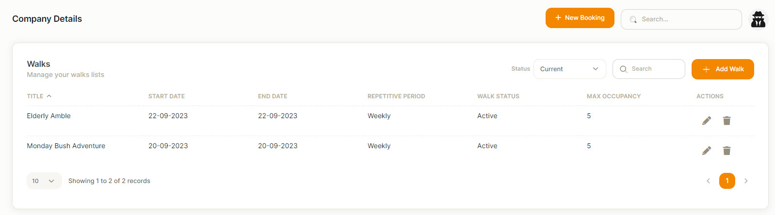This screenshot has height=215, width=775.
Task: Go to the next page arrow
Action: (x=746, y=181)
